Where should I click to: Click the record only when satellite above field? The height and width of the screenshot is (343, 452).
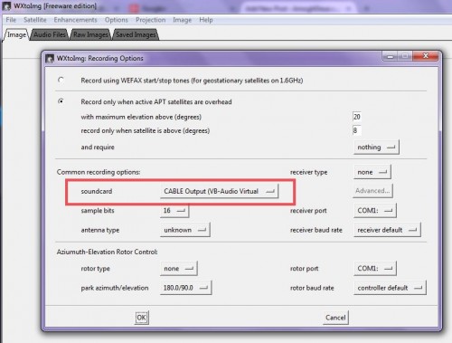[x=357, y=130]
